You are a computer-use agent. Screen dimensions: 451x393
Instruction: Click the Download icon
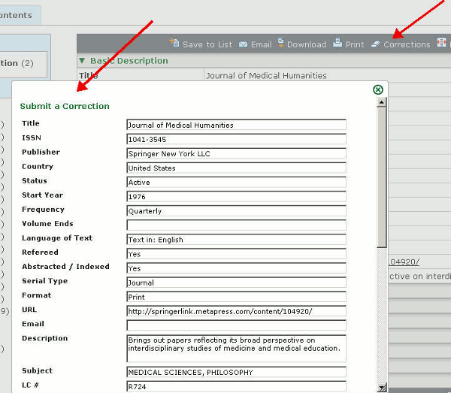click(281, 44)
